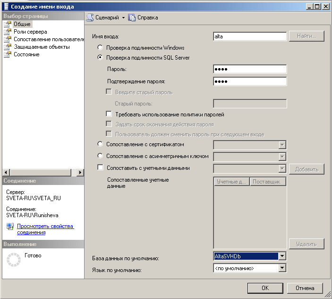Open Сопоставление пользователей page icon
This screenshot has height=299, width=332.
click(x=8, y=39)
